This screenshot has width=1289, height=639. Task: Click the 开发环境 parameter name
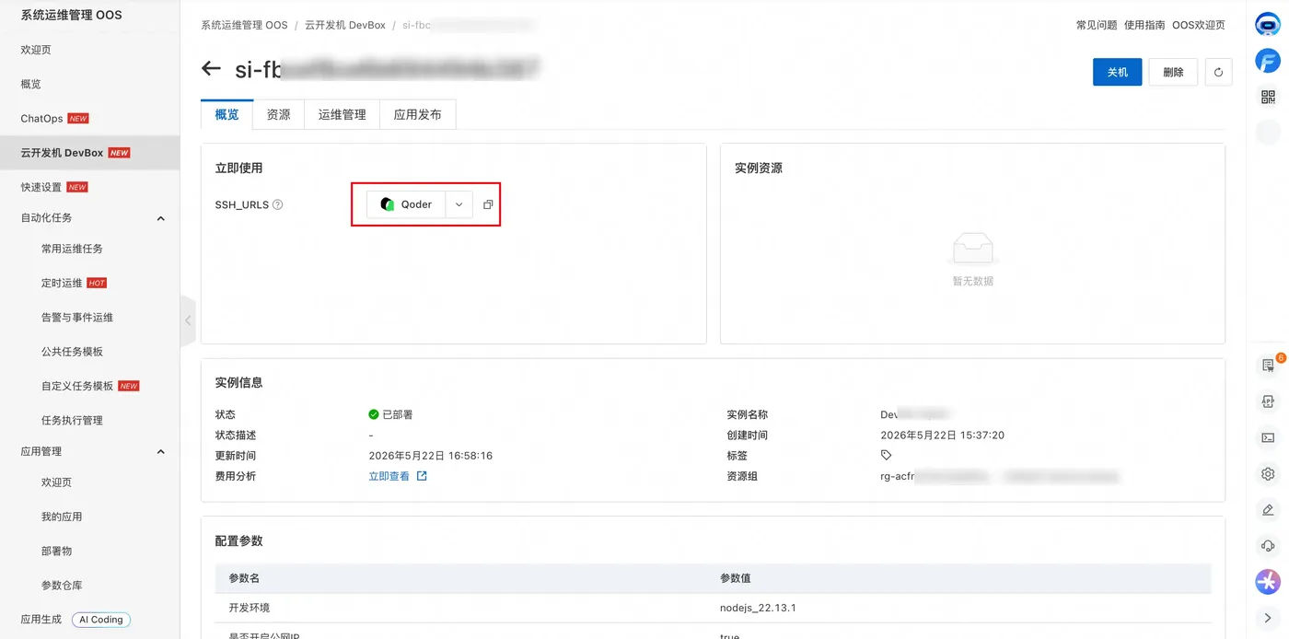pyautogui.click(x=250, y=609)
